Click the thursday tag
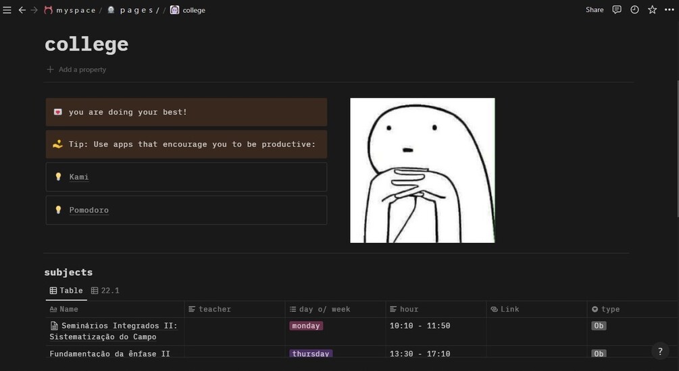This screenshot has width=679, height=371. pos(311,353)
